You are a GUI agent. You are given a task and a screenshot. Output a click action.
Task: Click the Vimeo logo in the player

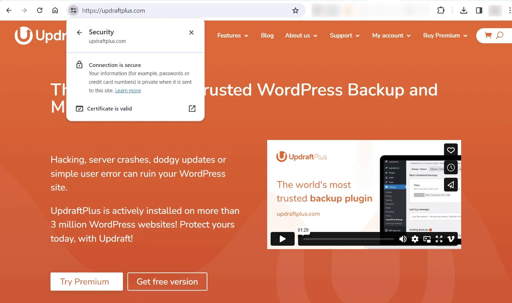(x=451, y=239)
